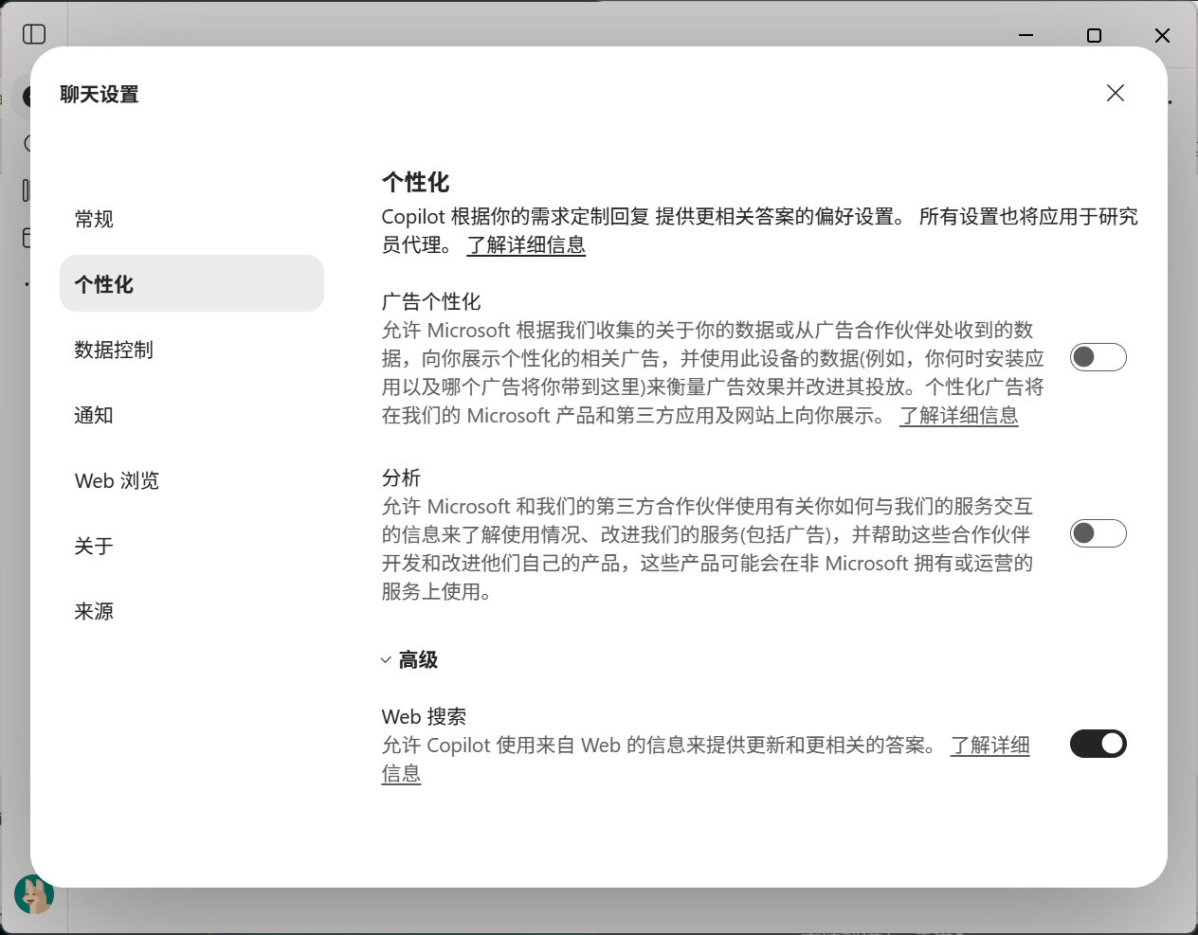Viewport: 1198px width, 935px height.
Task: Select the 常规 settings tab
Action: click(191, 219)
